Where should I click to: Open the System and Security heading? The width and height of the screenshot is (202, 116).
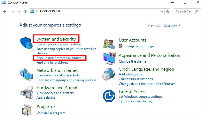tap(56, 39)
